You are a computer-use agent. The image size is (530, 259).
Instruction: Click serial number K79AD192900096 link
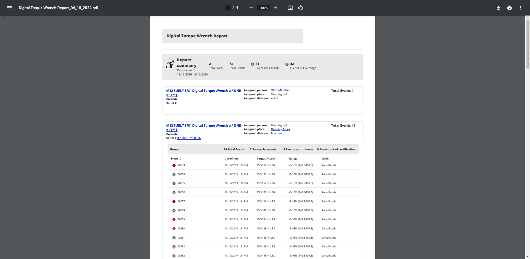coord(189,138)
